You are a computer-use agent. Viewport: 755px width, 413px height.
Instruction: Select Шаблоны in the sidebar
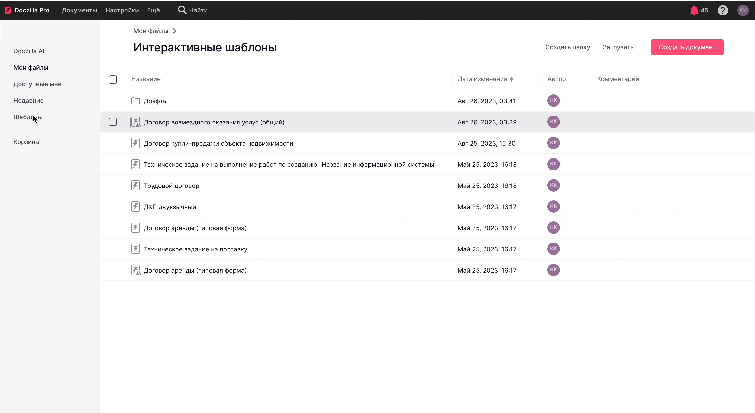pyautogui.click(x=28, y=117)
